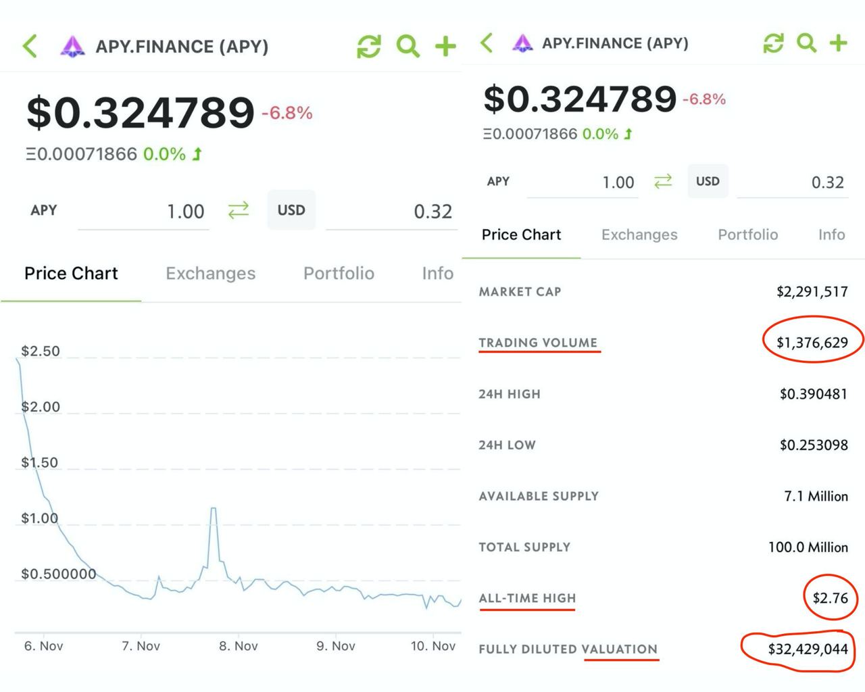865x692 pixels.
Task: Click the price spike on the chart
Action: point(214,509)
